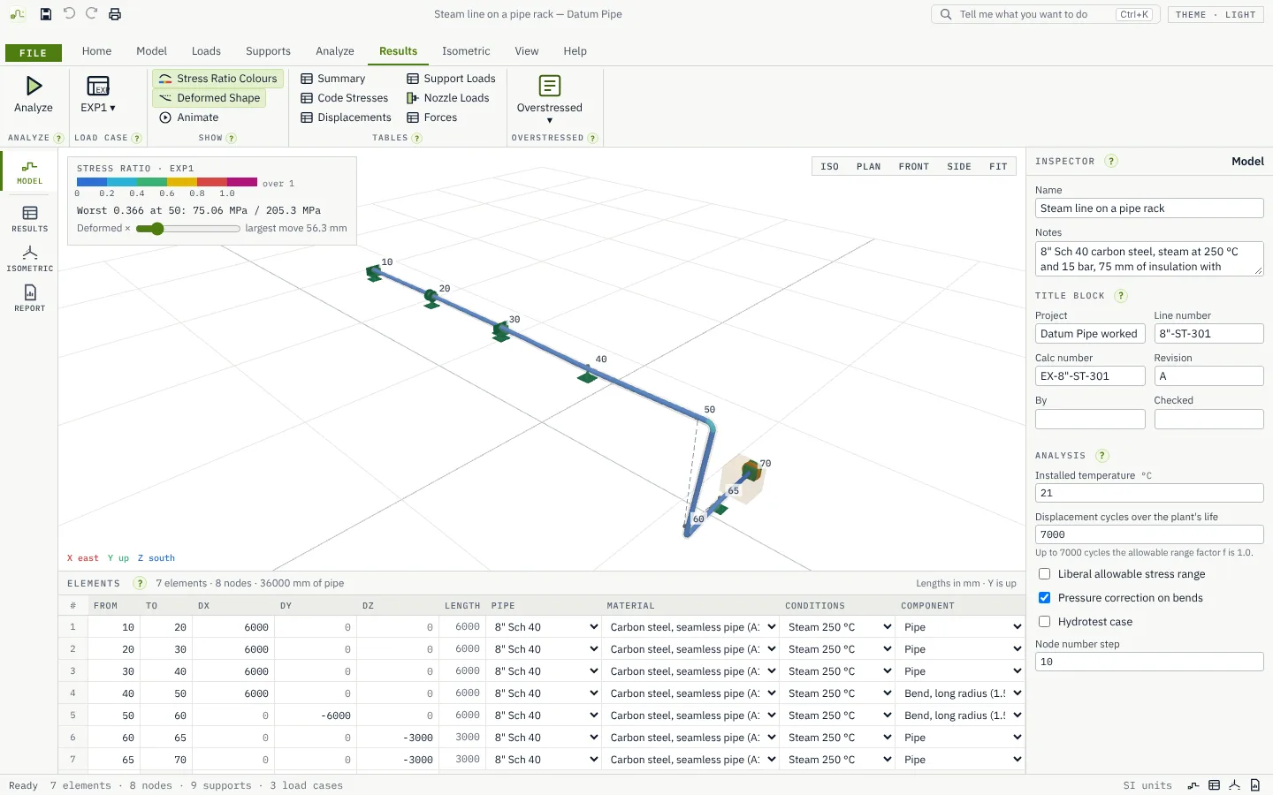1273x795 pixels.
Task: Switch viewport to PLAN view
Action: (868, 166)
